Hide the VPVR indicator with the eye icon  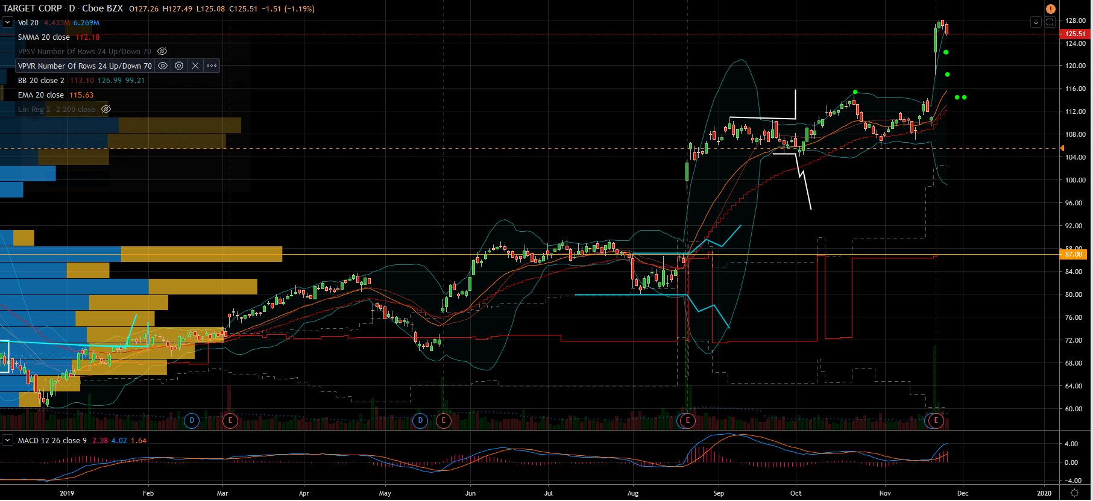163,66
